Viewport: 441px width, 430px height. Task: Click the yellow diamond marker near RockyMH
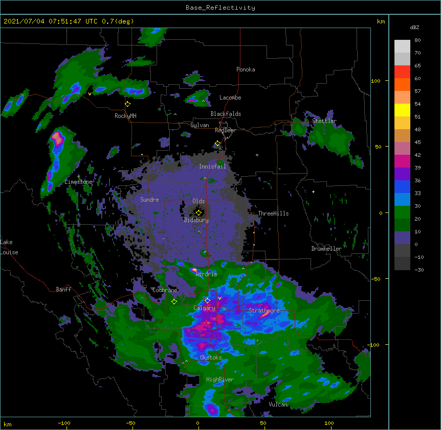point(128,104)
